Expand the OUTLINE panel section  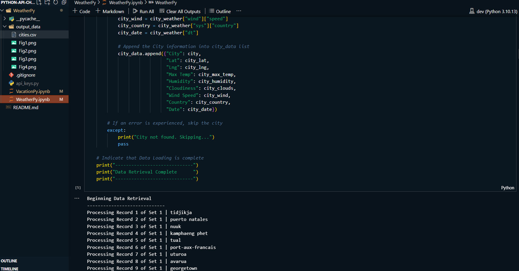tap(9, 261)
